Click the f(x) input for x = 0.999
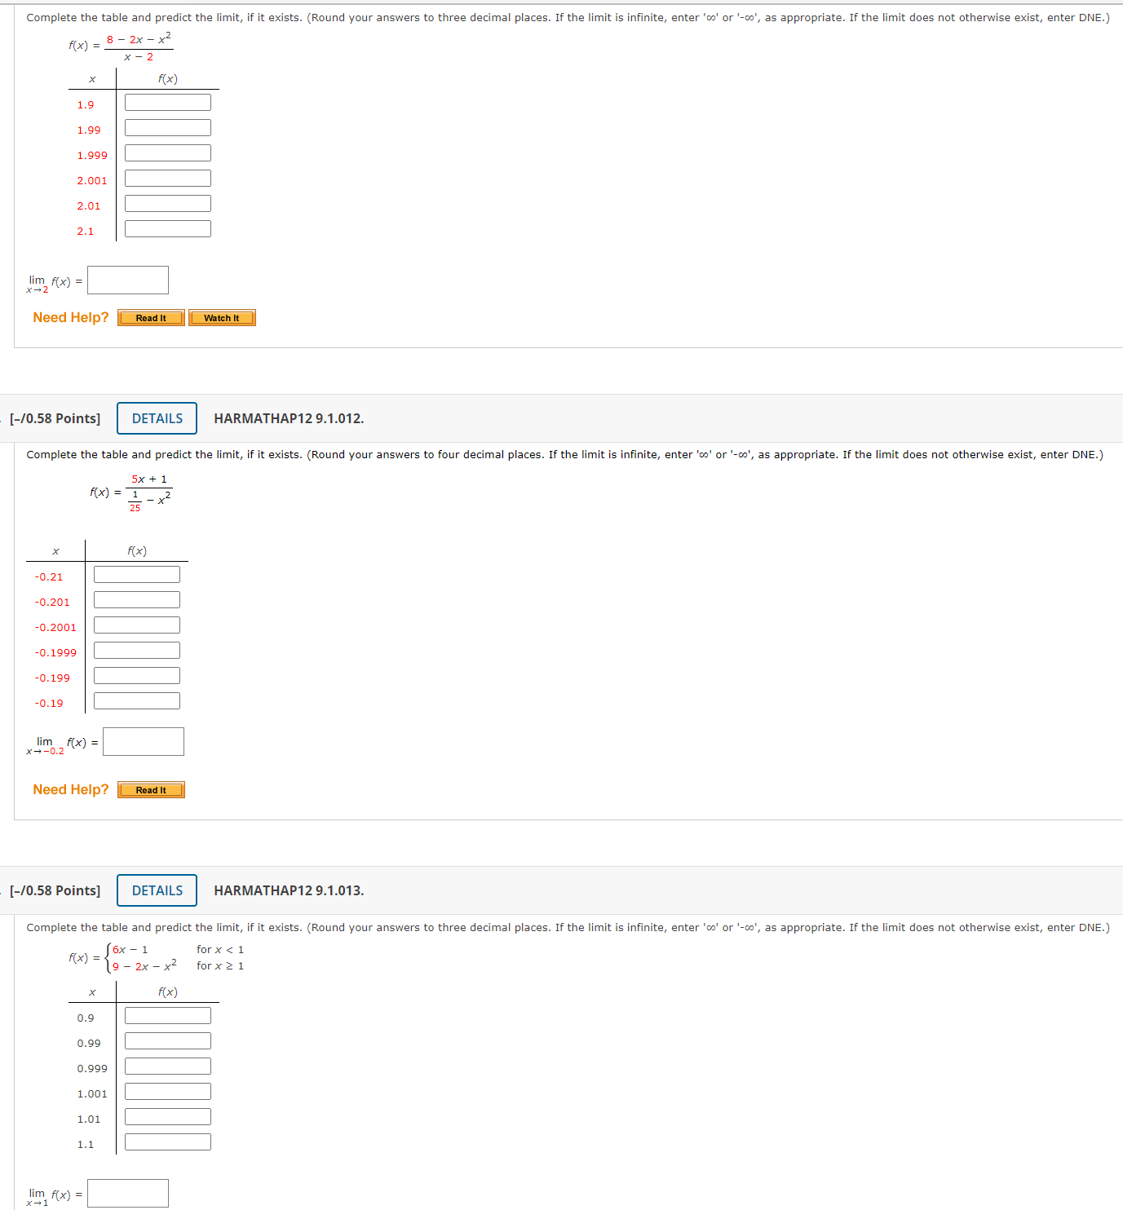 [x=168, y=1066]
